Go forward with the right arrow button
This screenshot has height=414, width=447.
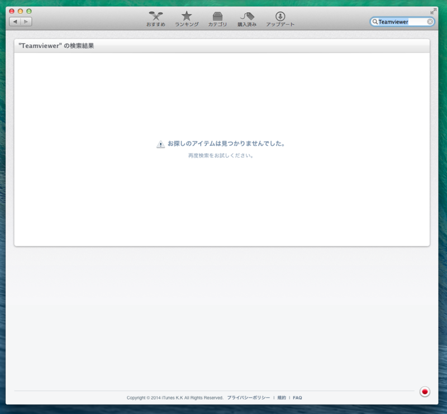pyautogui.click(x=26, y=22)
